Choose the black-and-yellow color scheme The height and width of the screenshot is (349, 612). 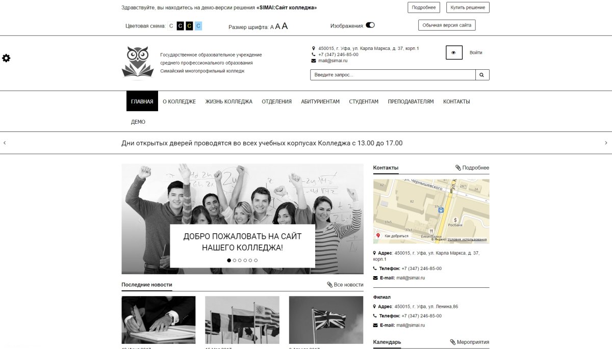189,26
